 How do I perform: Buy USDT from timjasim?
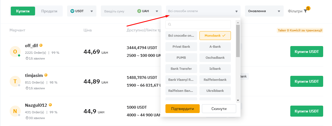click(x=307, y=81)
